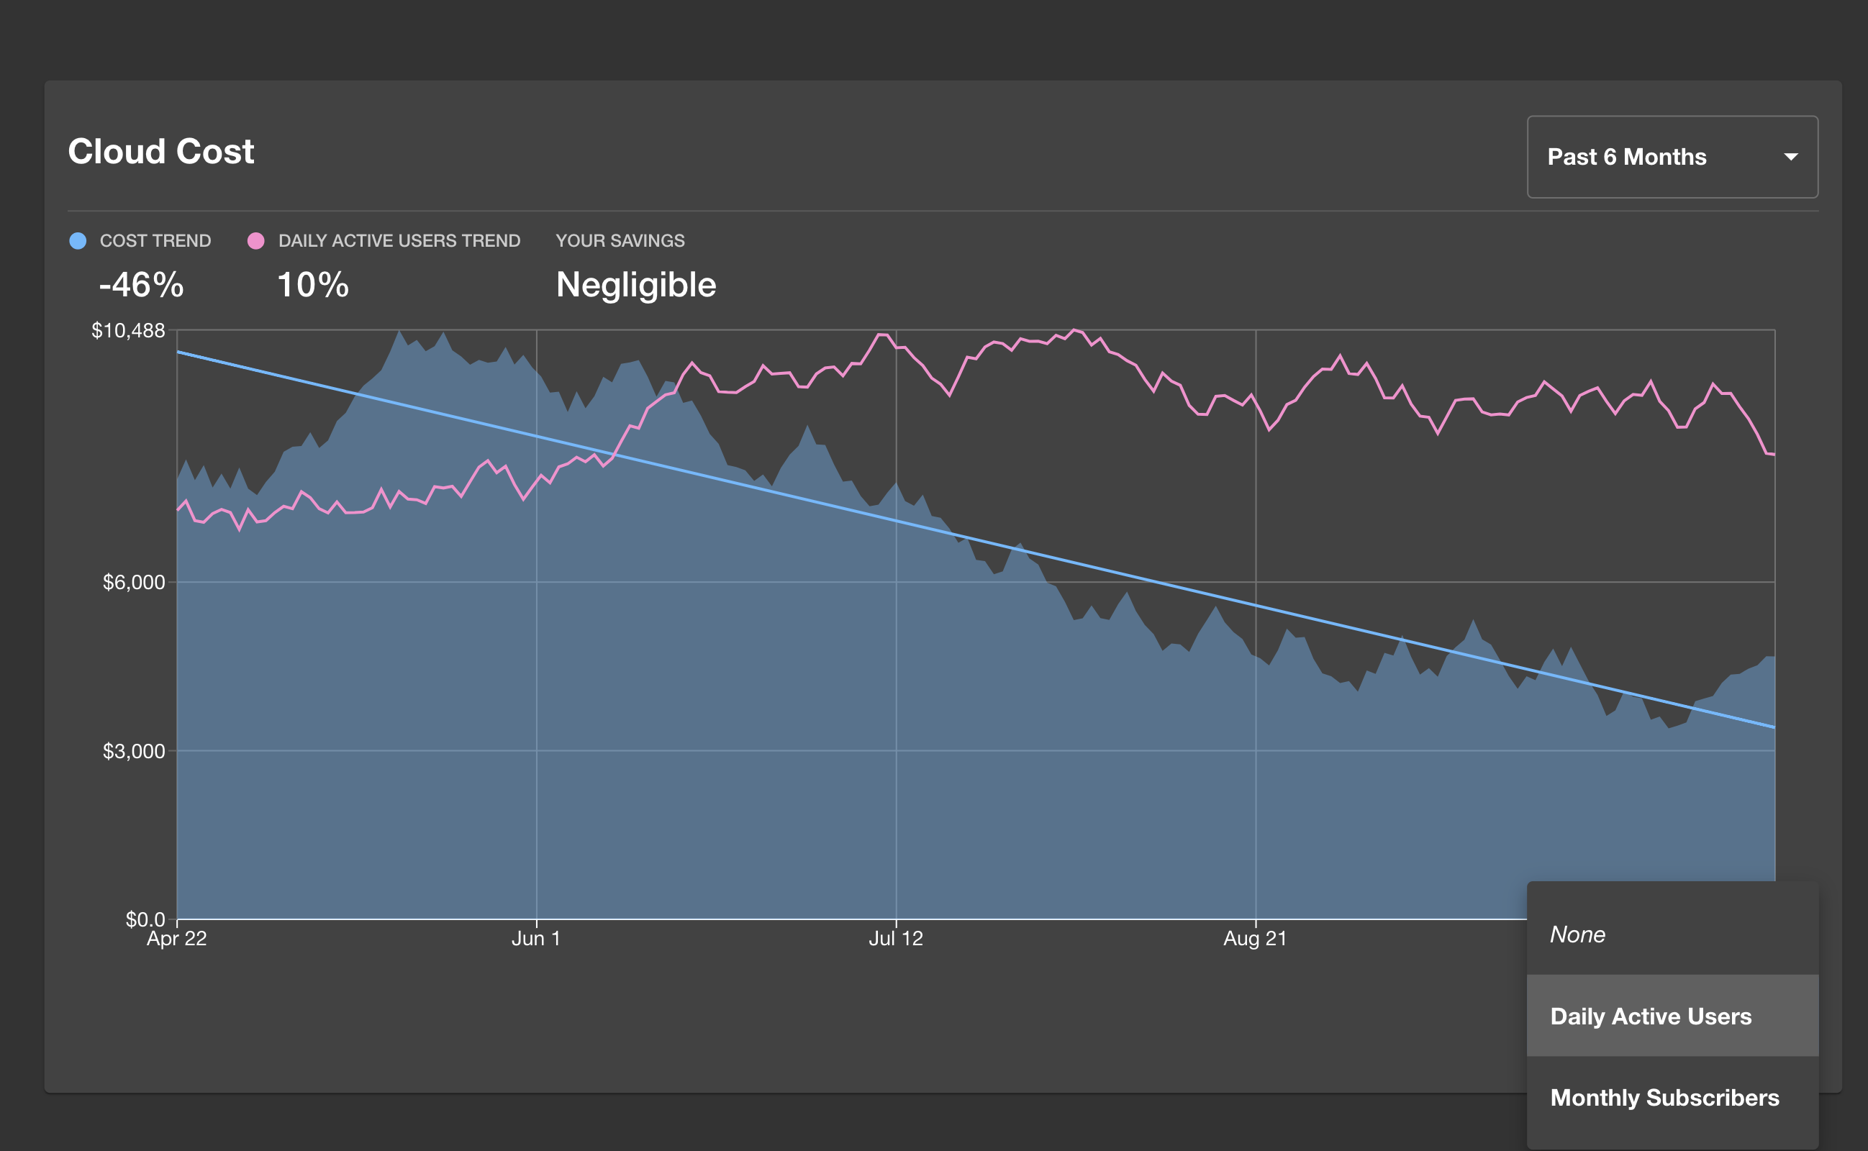1868x1151 pixels.
Task: Select None from the metric menu
Action: pos(1577,934)
